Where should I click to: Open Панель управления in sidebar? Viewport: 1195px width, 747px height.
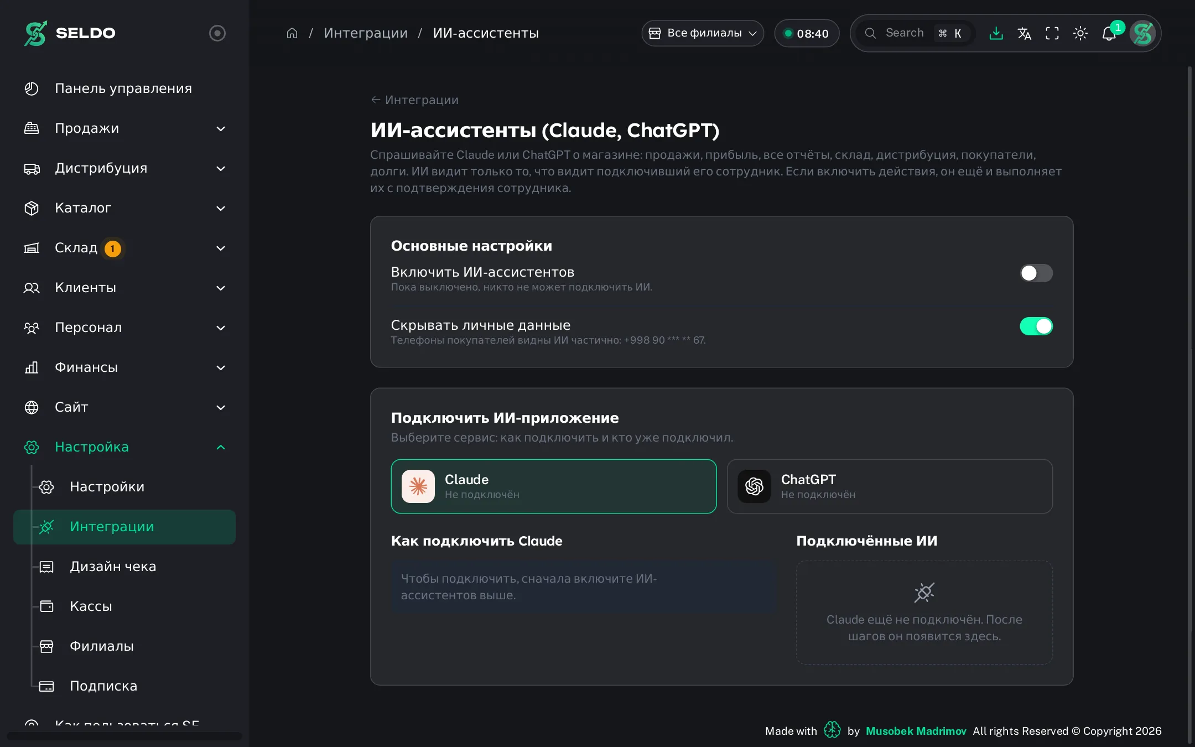point(124,89)
